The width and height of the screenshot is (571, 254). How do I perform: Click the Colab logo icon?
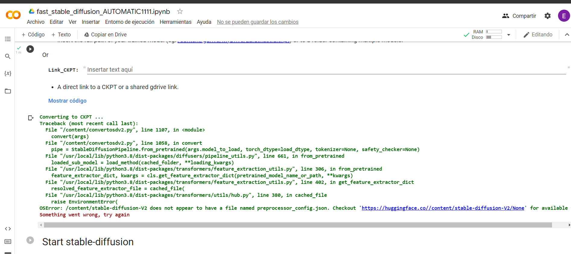pos(13,15)
